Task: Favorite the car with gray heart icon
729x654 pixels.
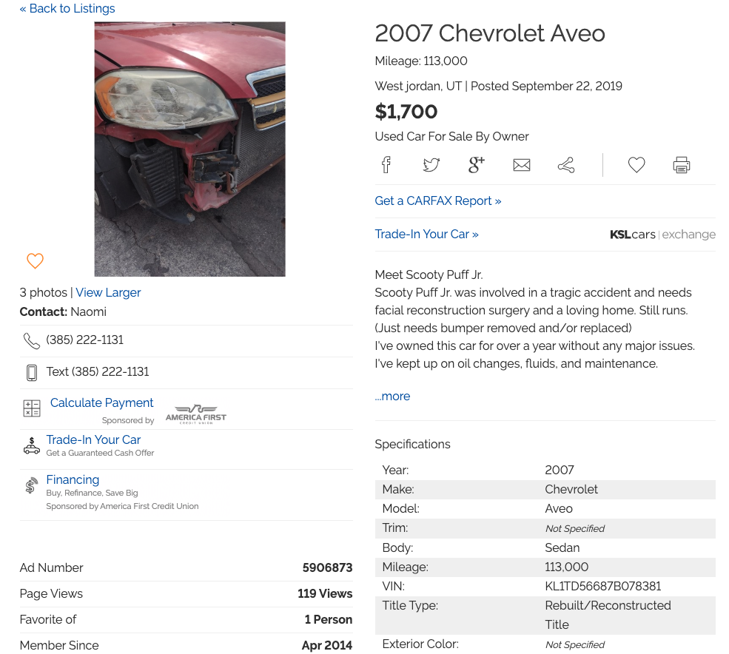Action: (x=636, y=164)
